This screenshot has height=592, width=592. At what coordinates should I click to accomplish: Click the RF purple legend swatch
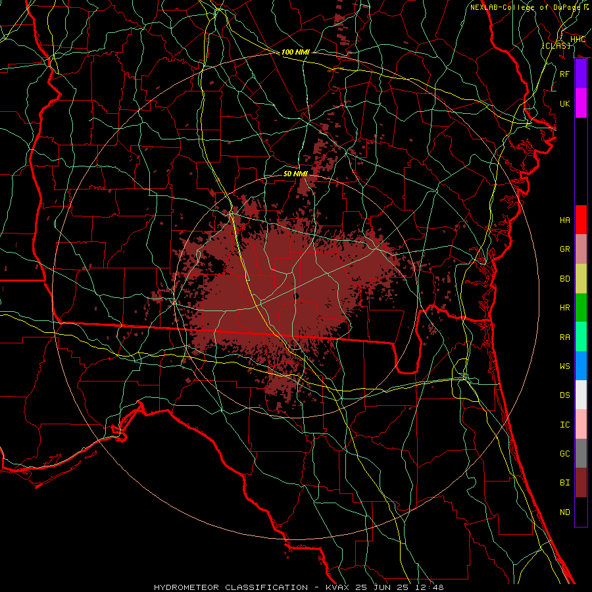(581, 74)
